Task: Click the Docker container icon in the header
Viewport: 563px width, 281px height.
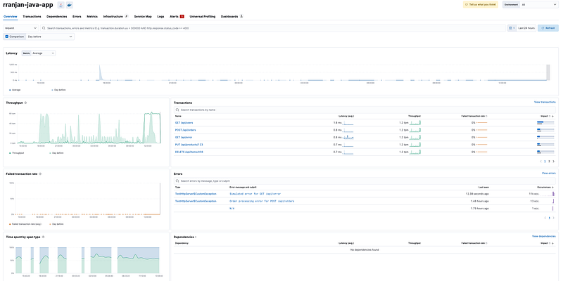Action: pyautogui.click(x=70, y=5)
